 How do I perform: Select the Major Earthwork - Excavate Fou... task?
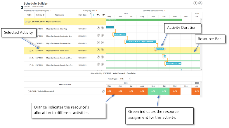[59, 44]
